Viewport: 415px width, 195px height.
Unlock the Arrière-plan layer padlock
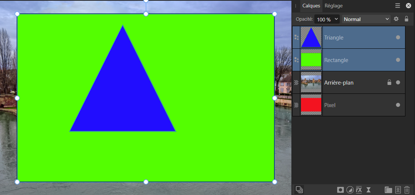tap(389, 82)
